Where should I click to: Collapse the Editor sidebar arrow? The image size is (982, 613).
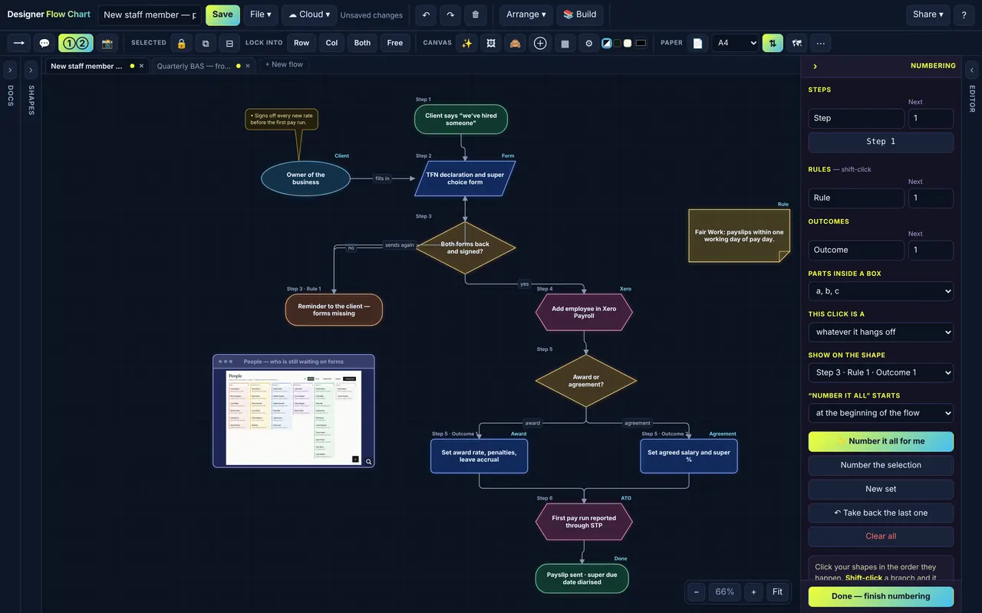click(x=971, y=70)
